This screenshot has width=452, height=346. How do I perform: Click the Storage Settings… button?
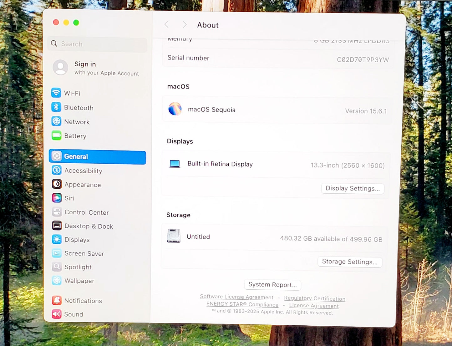click(349, 262)
